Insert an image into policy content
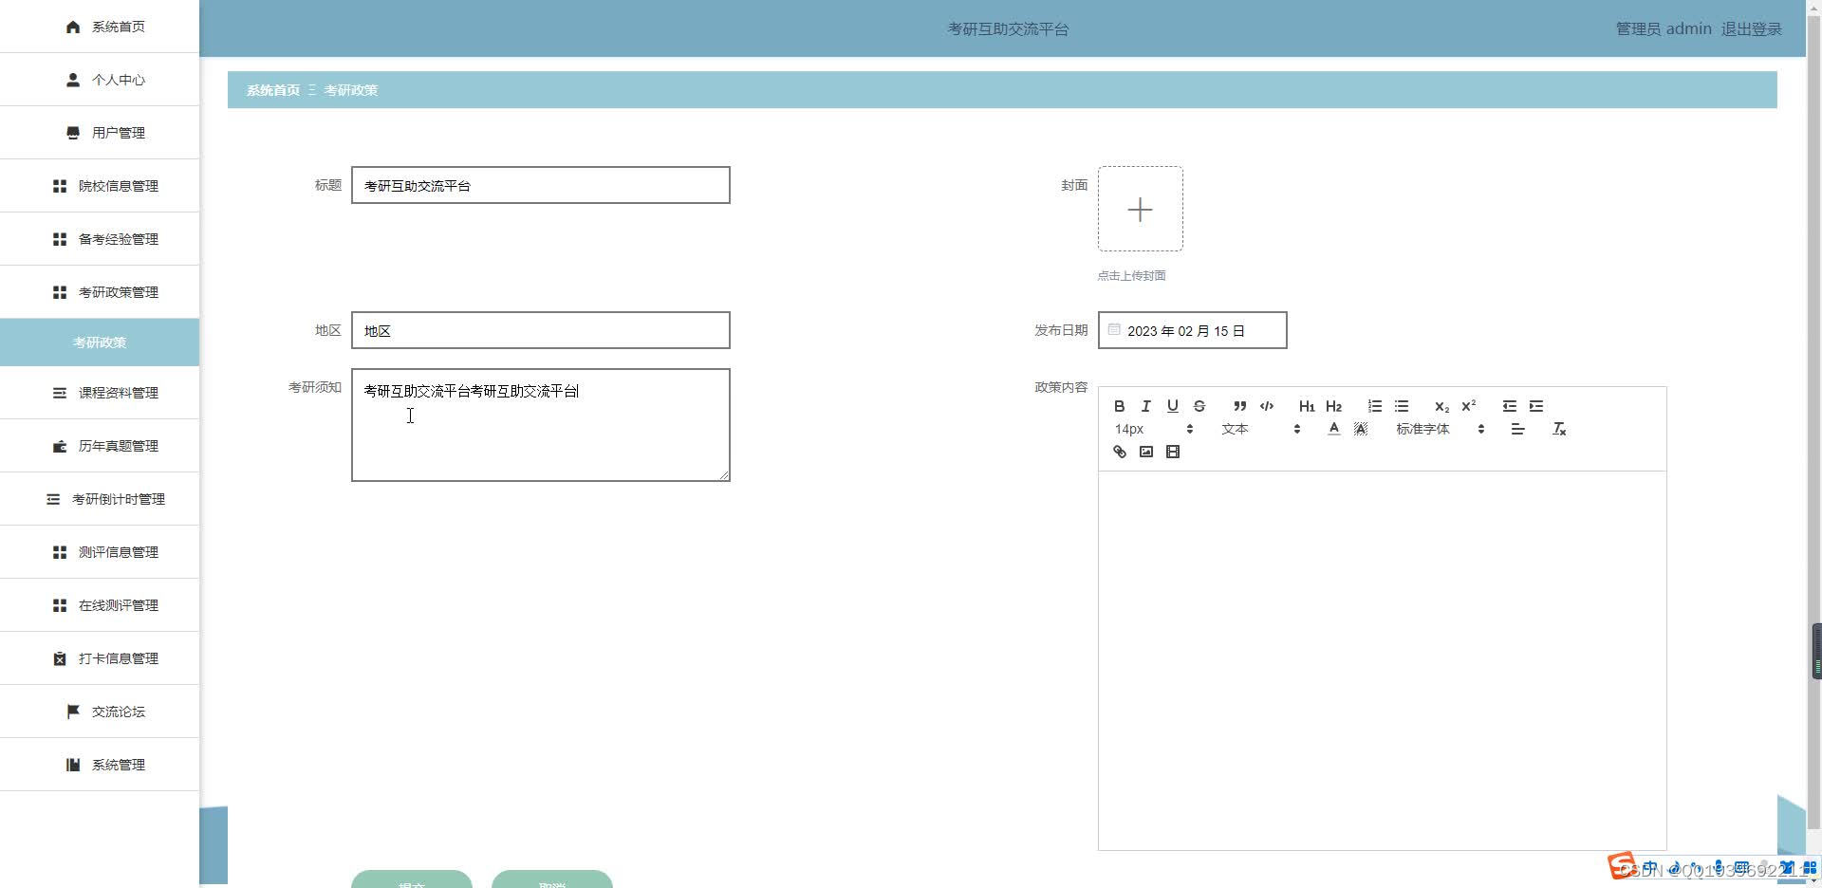Screen dimensions: 1822x888 pos(1145,452)
